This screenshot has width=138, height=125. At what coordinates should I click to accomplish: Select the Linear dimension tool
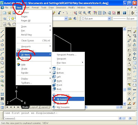pos(129,31)
